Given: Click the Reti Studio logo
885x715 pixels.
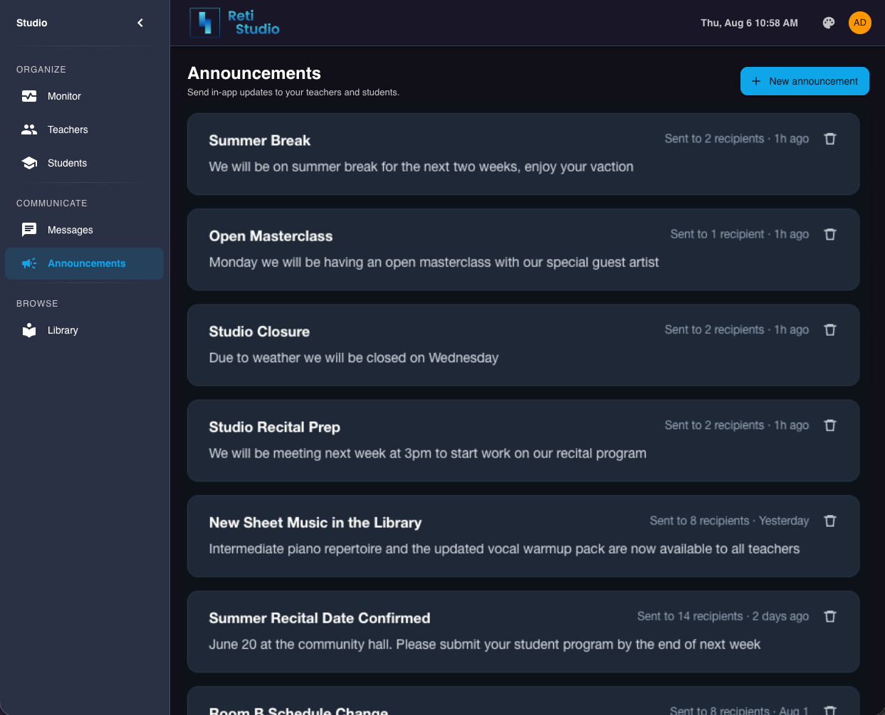Looking at the screenshot, I should 234,23.
